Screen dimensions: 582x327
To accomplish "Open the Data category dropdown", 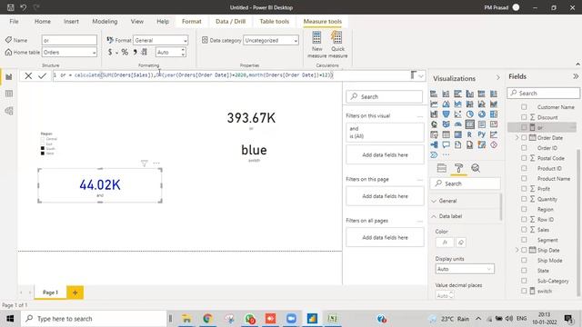I will pyautogui.click(x=271, y=40).
